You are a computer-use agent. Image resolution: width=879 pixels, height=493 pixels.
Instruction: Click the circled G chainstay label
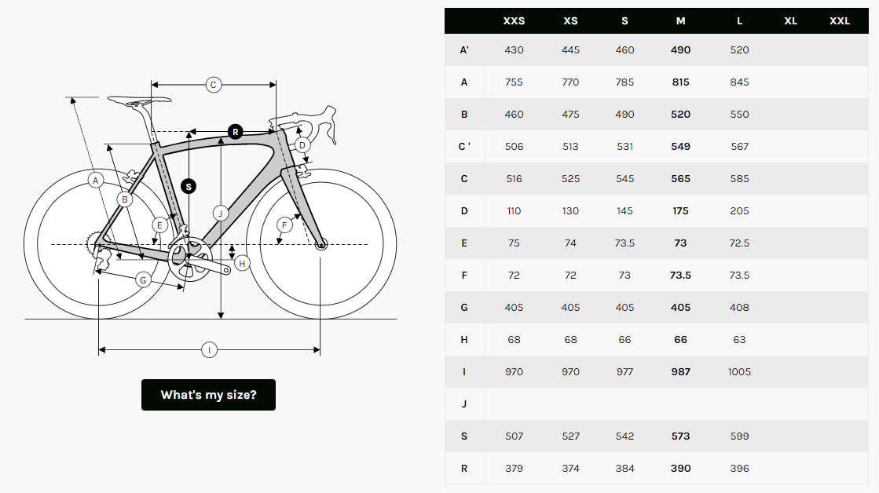143,279
